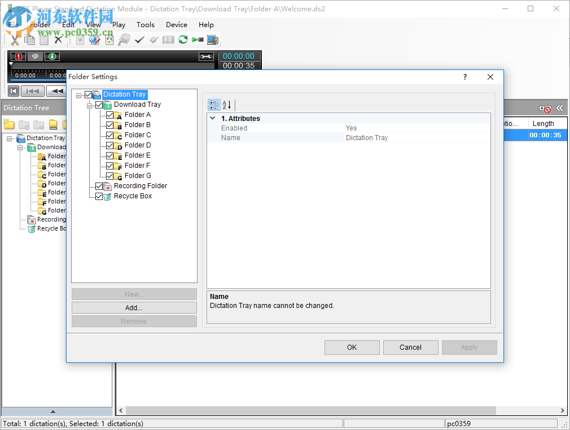Viewport: 570px width, 430px height.
Task: Select Folder G in Folder Settings tree
Action: point(138,176)
